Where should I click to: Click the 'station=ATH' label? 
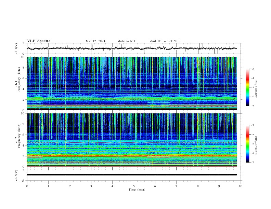(x=127, y=41)
